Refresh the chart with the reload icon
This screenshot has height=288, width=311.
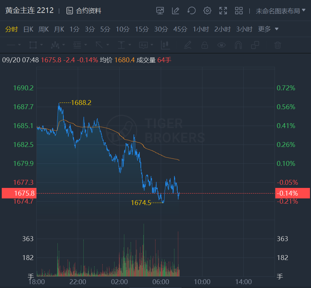coord(192,11)
